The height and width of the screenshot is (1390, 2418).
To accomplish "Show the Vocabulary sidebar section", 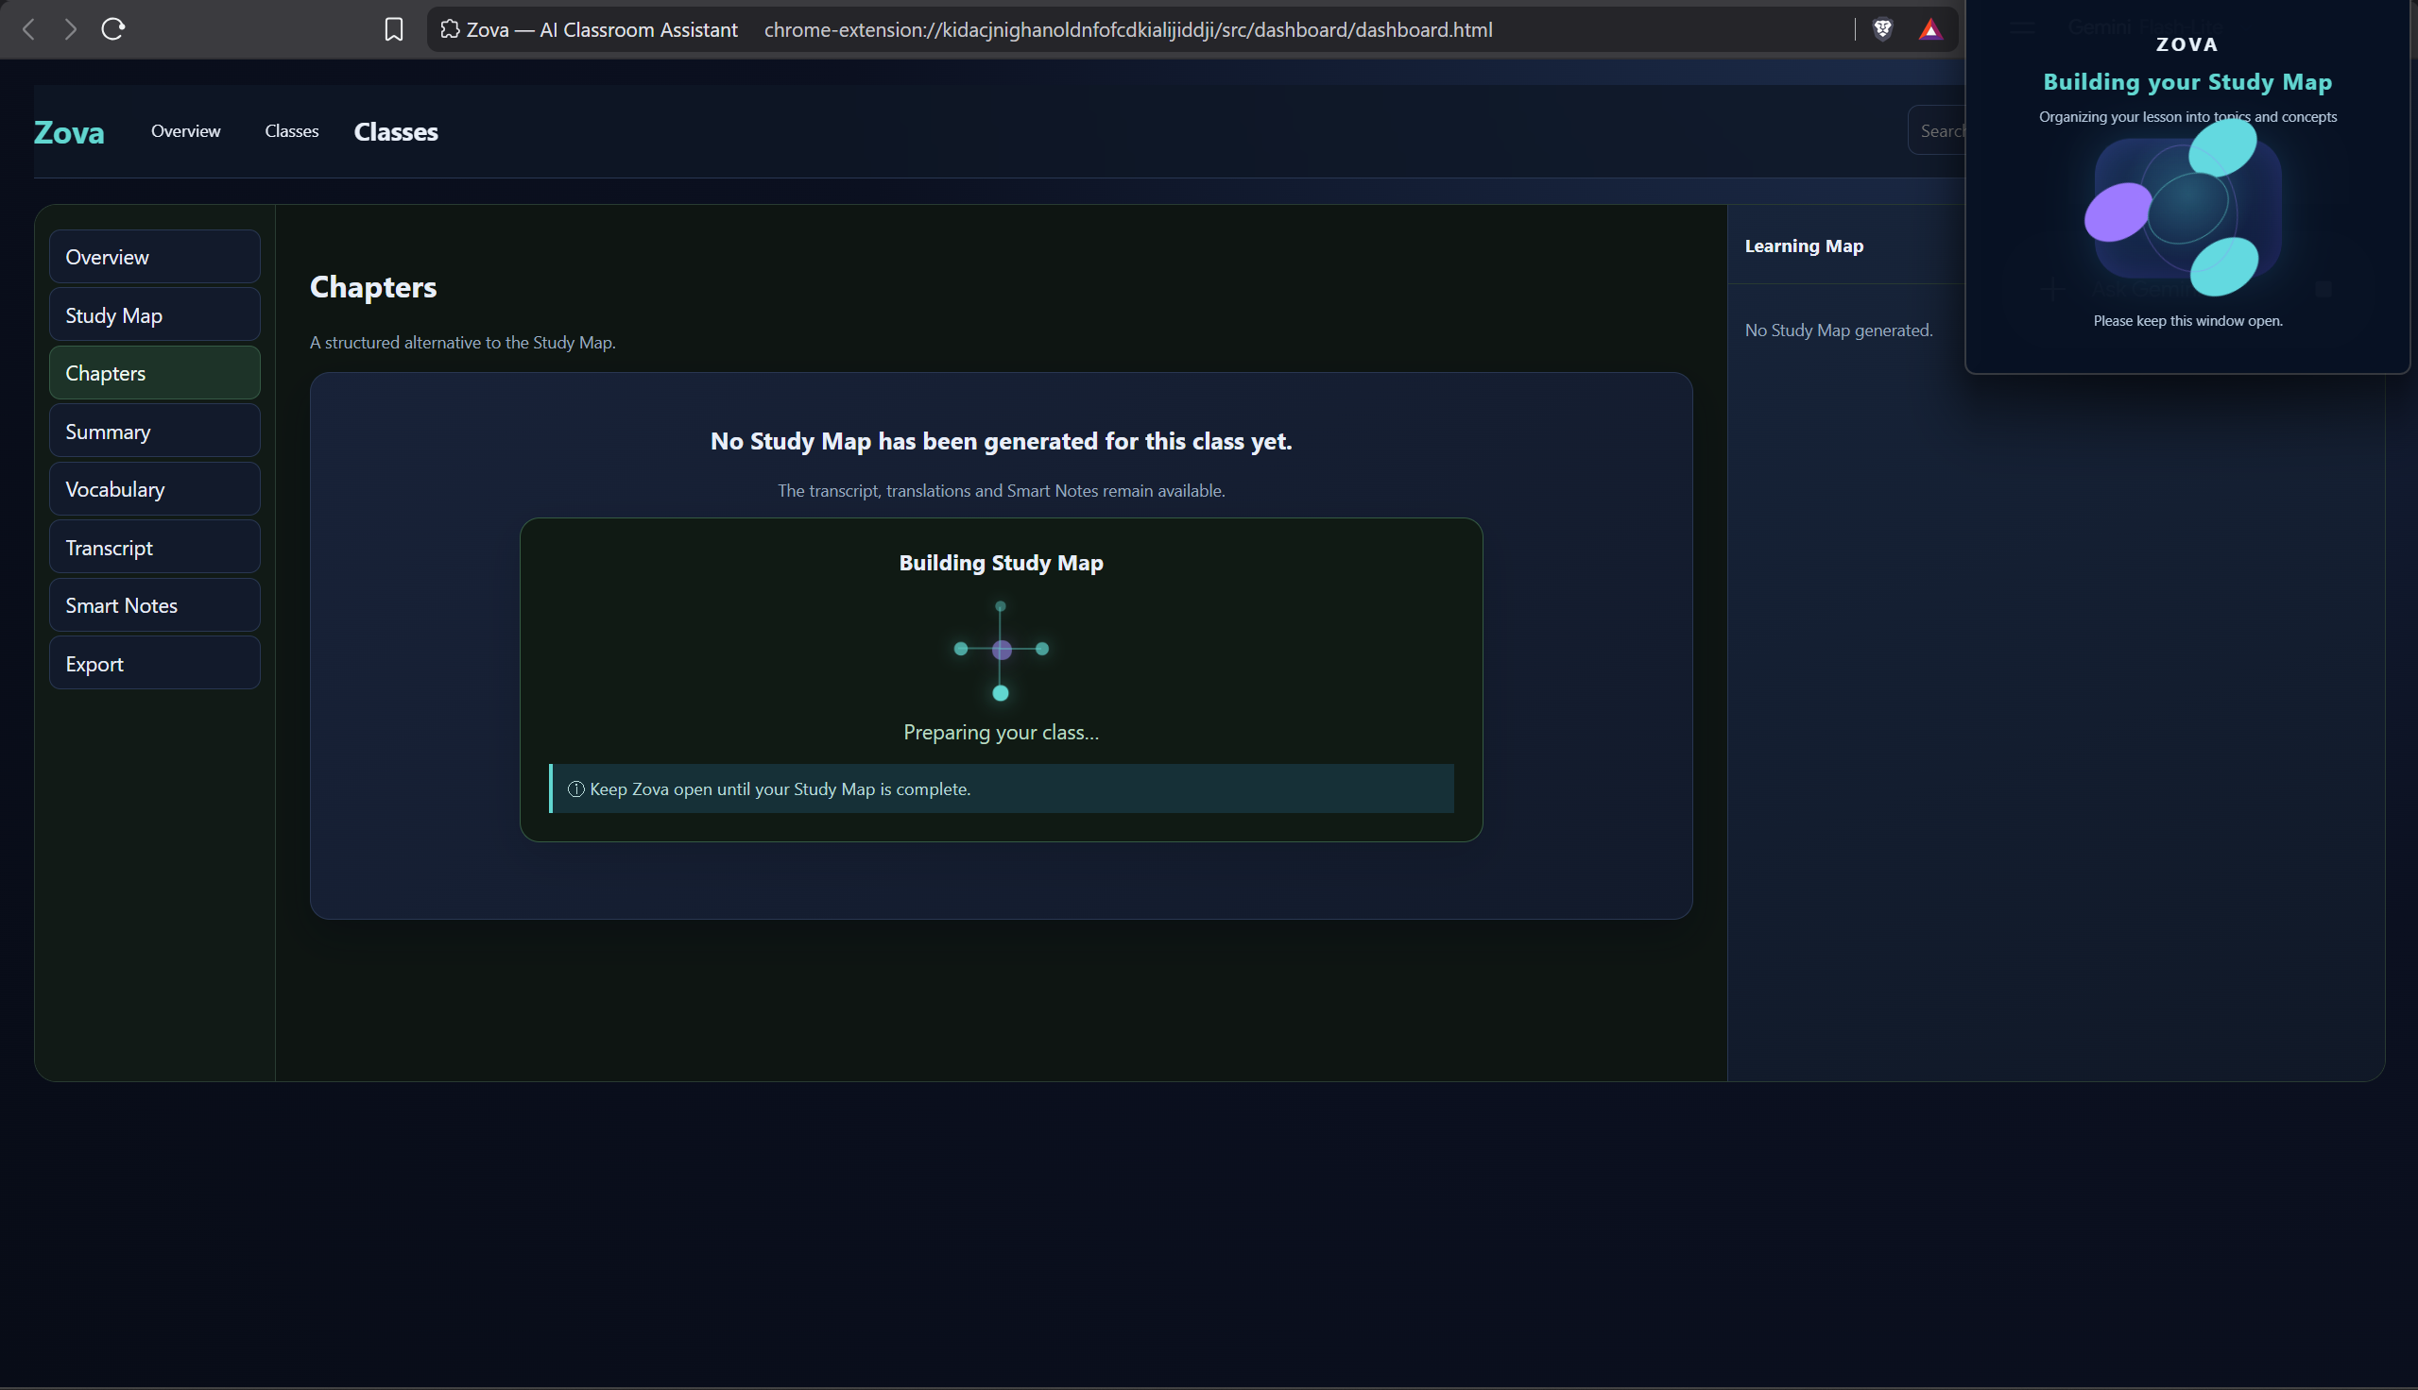I will click(155, 489).
